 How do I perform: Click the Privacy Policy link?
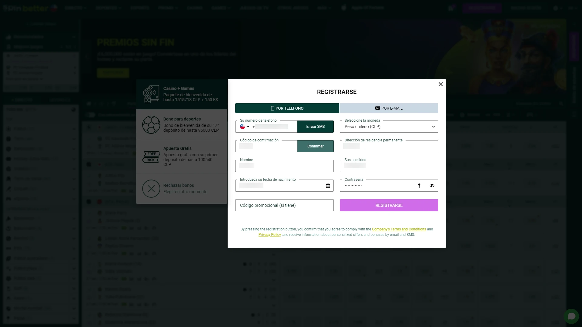(x=269, y=234)
